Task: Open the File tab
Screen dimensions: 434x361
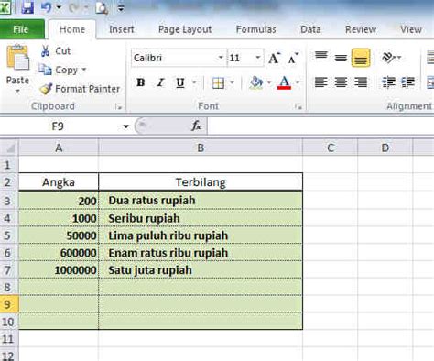Action: [x=21, y=29]
